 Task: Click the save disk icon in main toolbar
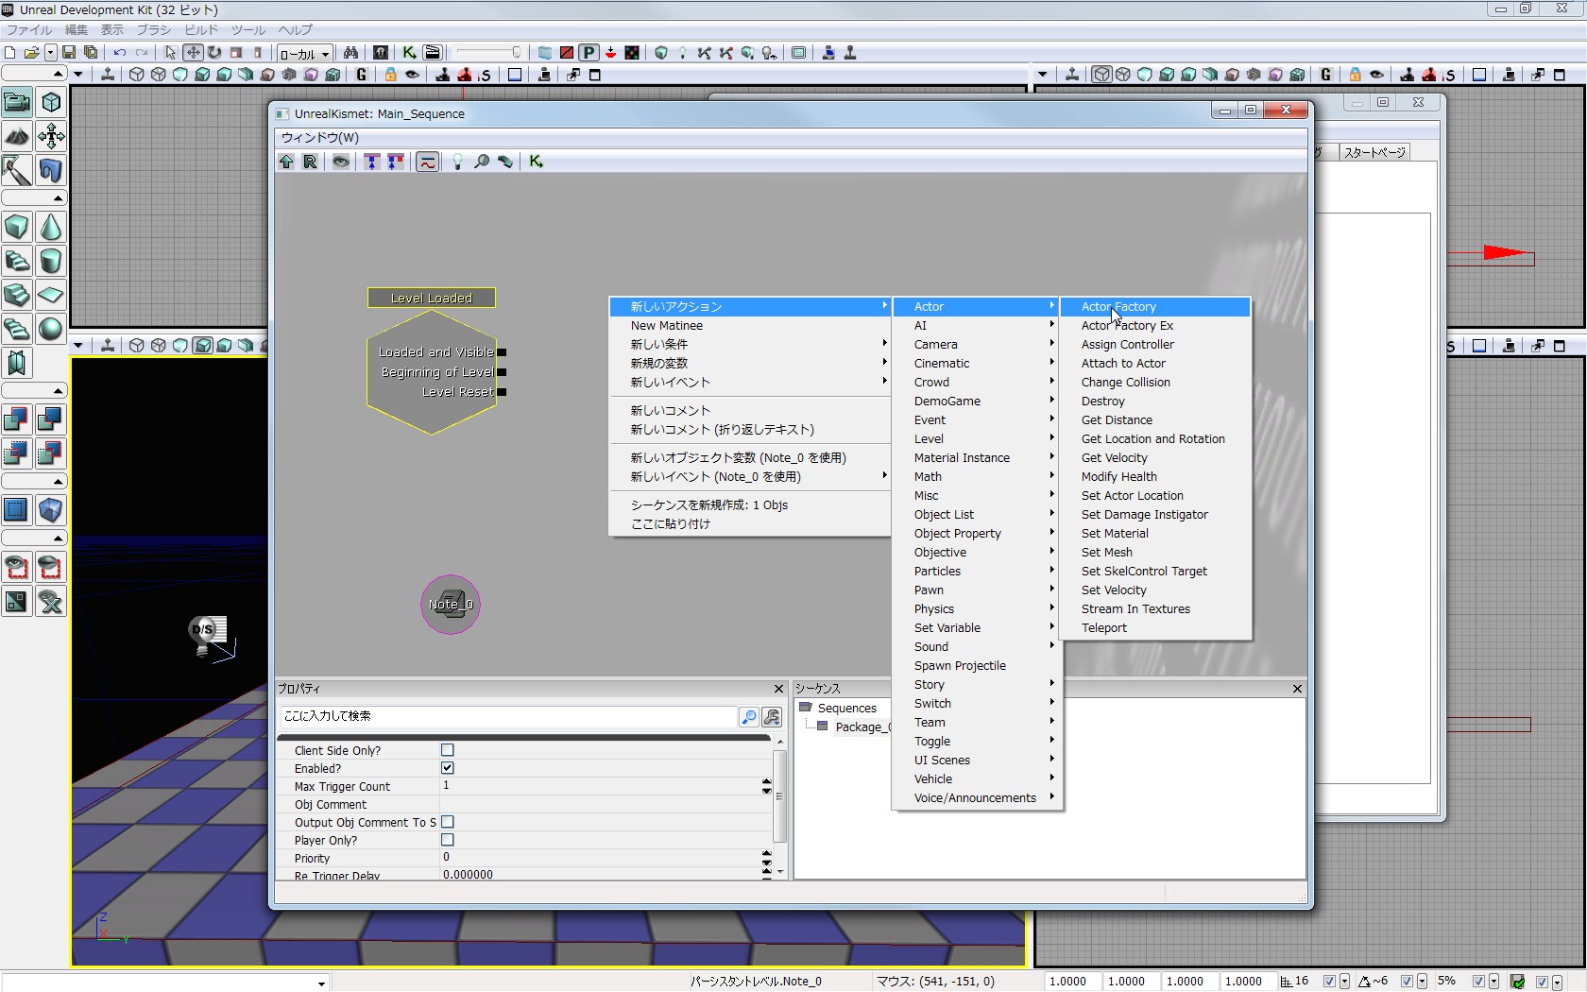click(x=69, y=53)
